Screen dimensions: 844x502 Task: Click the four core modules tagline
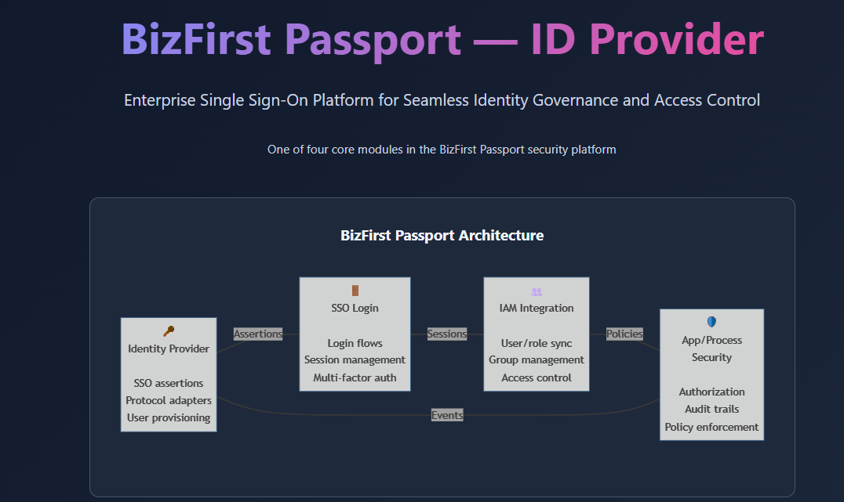coord(442,149)
